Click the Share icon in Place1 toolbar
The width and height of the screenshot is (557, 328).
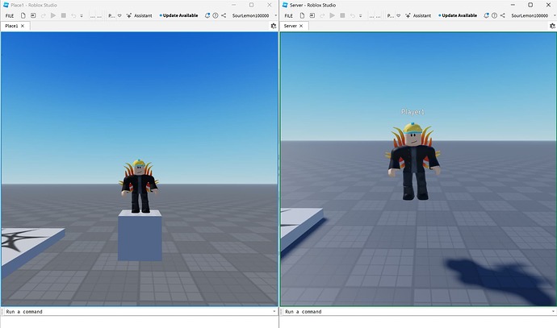point(224,15)
